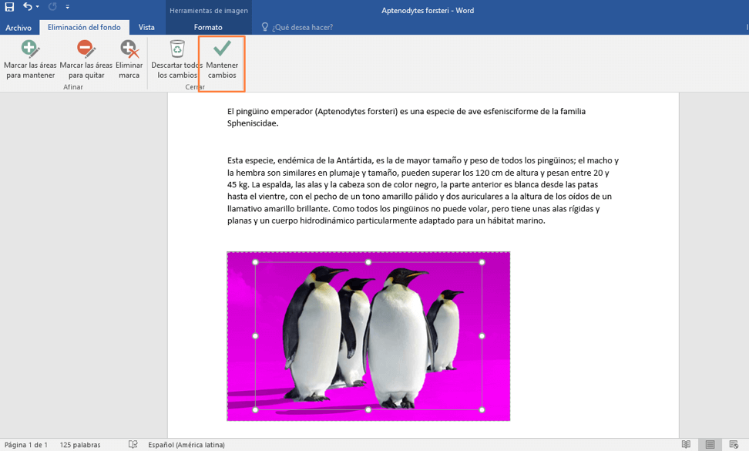749x451 pixels.
Task: Click the Herramientas de imagen contextual label
Action: (209, 11)
